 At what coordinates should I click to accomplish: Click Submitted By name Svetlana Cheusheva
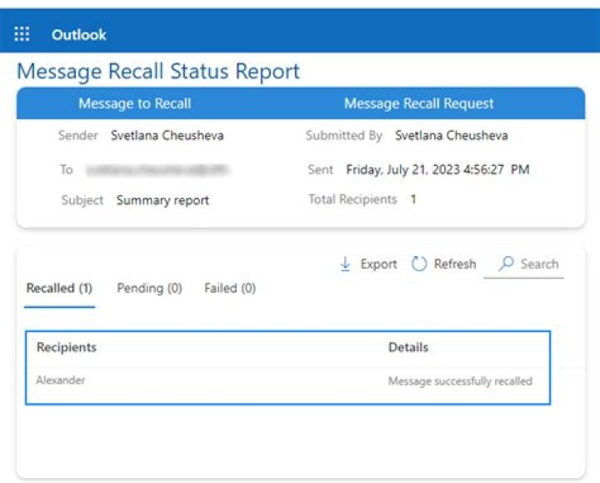point(452,135)
